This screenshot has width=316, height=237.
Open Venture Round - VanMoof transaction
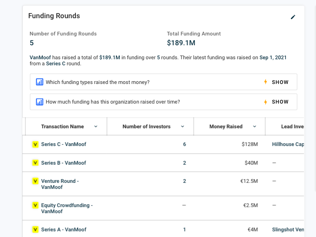[x=60, y=184]
